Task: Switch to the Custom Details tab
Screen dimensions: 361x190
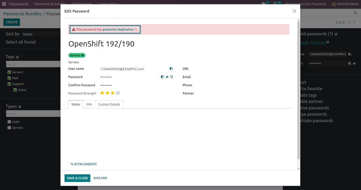Action: [x=109, y=104]
